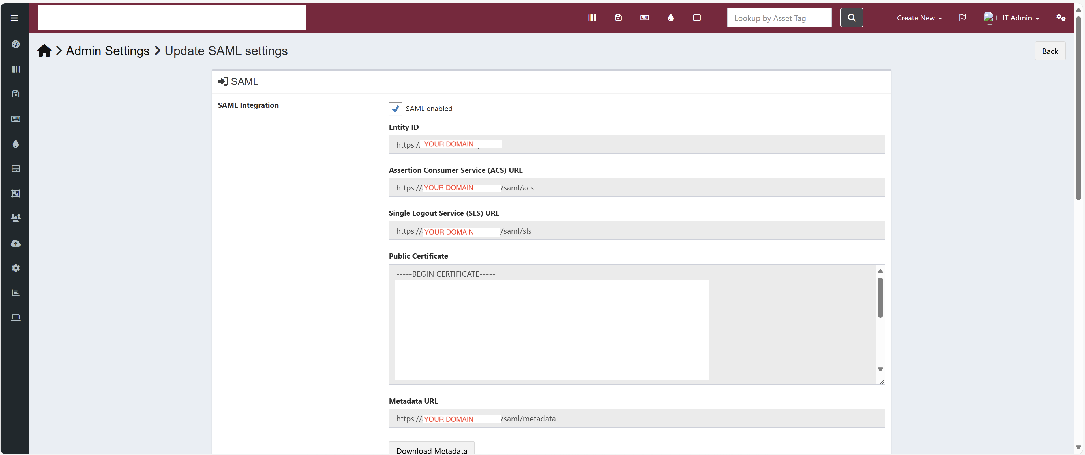The height and width of the screenshot is (455, 1085).
Task: Open Settings gear icon in sidebar
Action: [16, 268]
